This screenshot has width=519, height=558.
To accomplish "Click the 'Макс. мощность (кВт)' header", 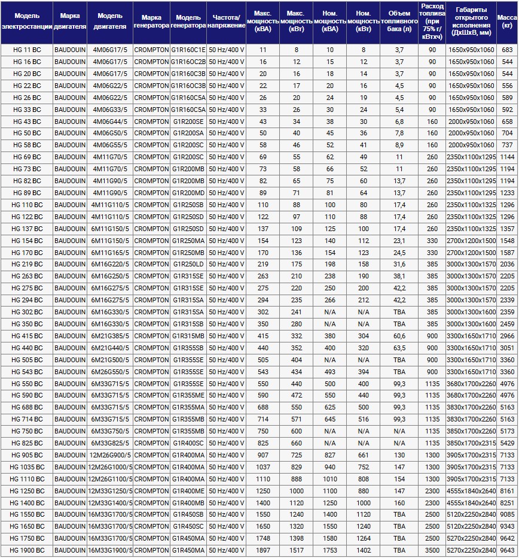I will pyautogui.click(x=297, y=22).
